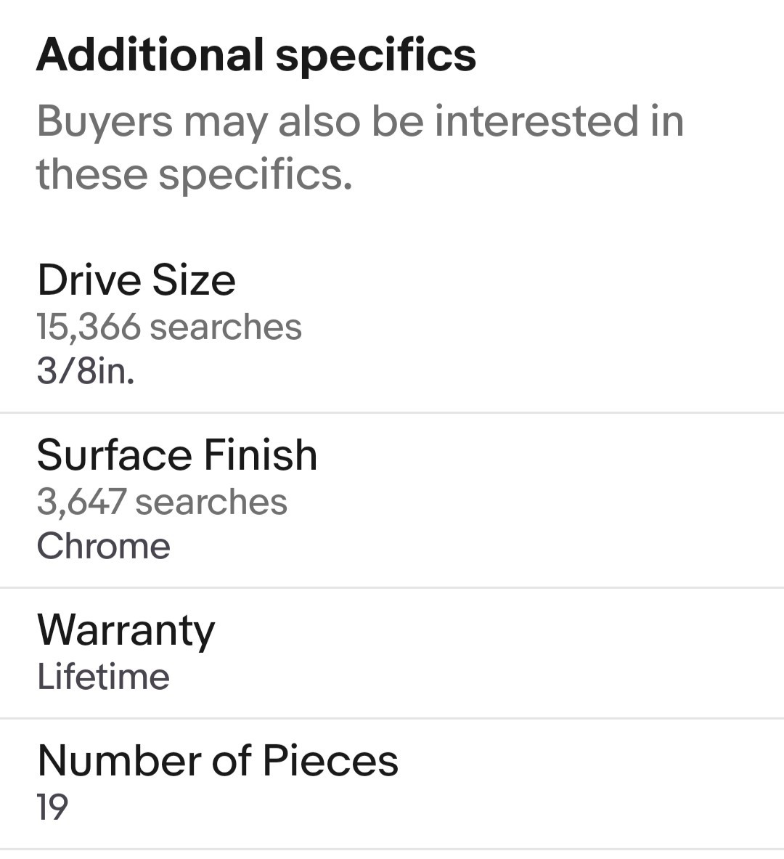Click the Additional specifics heading

pos(256,55)
